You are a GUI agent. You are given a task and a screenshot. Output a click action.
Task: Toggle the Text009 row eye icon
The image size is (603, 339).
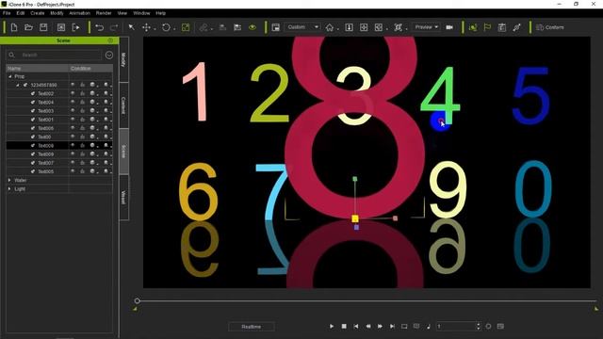tap(73, 153)
